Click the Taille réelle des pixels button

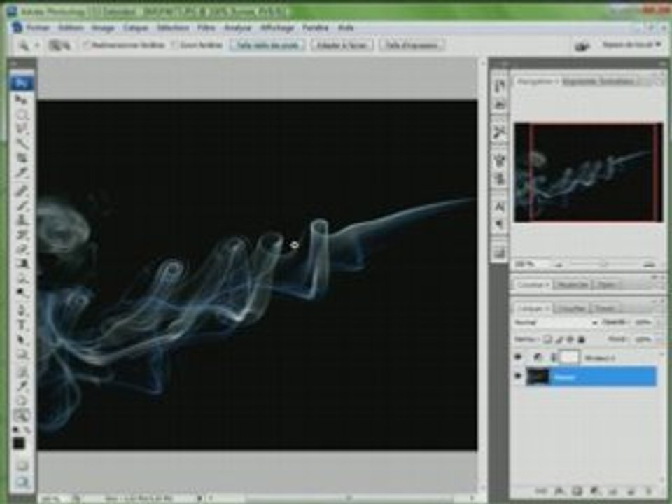tap(267, 45)
